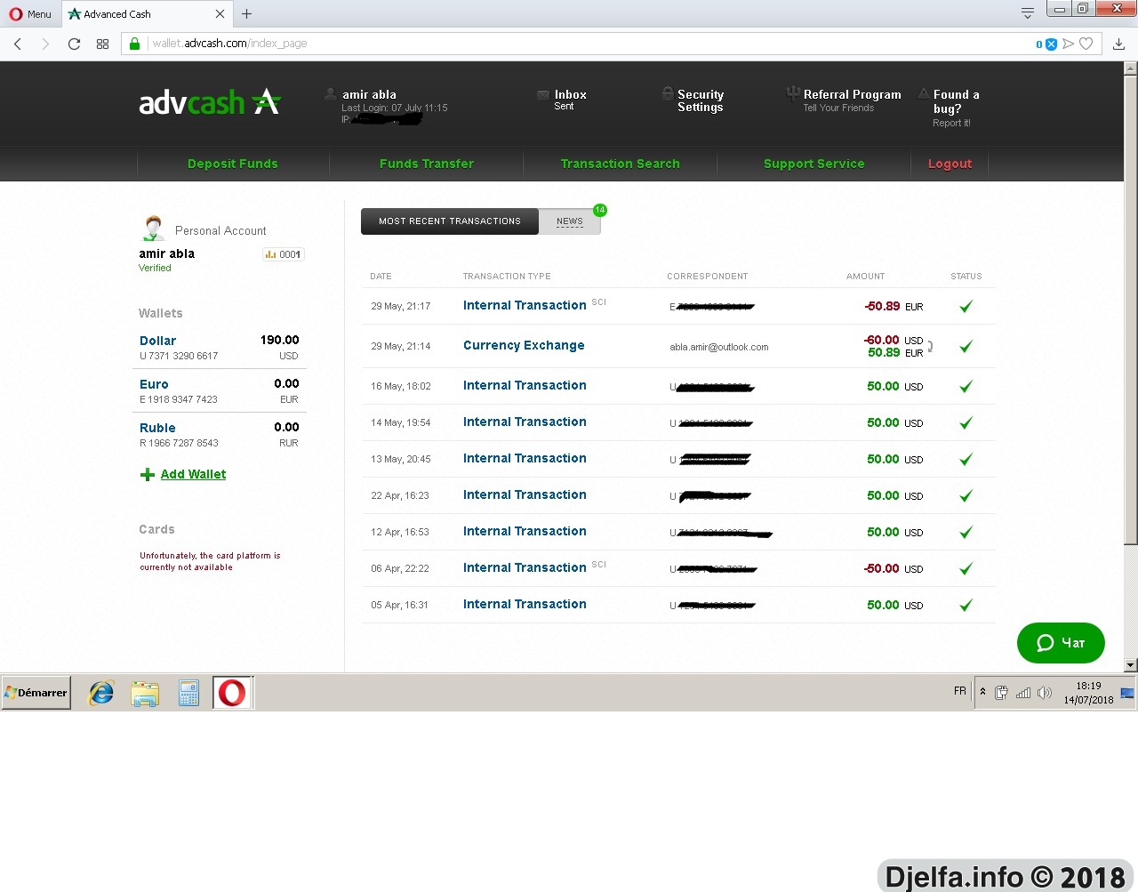1138x892 pixels.
Task: Click the green plus Add Wallet icon
Action: pos(148,475)
